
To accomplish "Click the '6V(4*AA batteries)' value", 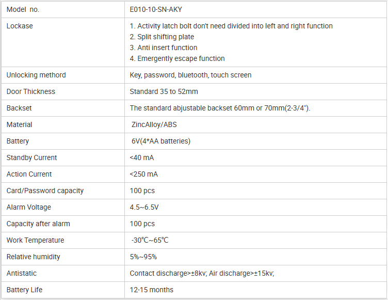I will pyautogui.click(x=161, y=141).
